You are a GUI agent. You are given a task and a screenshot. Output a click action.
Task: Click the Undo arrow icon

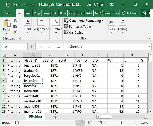(15, 4)
